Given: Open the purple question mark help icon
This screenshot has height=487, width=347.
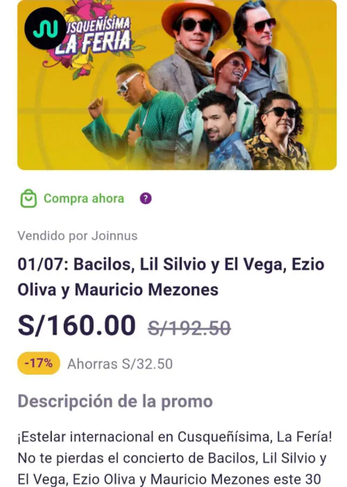Looking at the screenshot, I should point(145,198).
